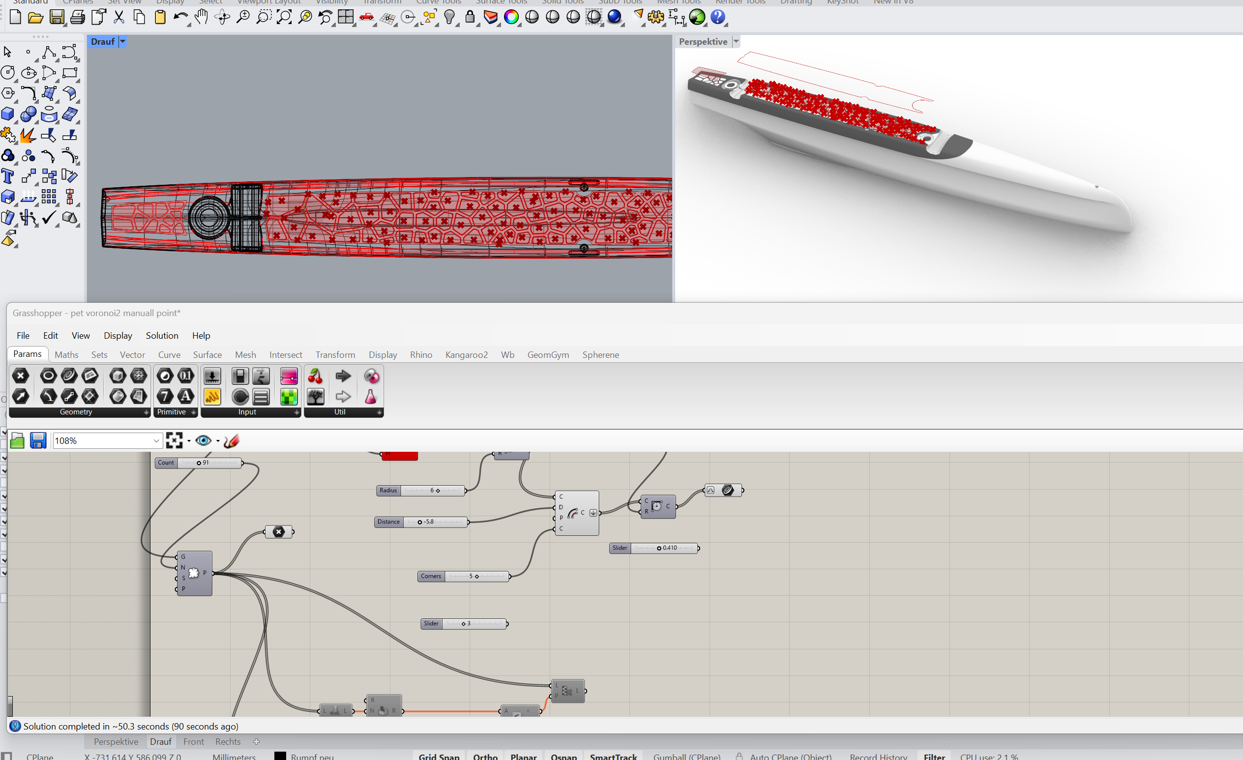
Task: Click the Zoom Extents icon
Action: click(284, 18)
